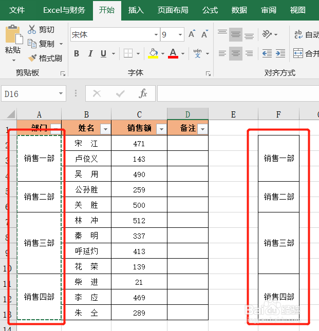Click wrap text 自动 icon
Screen dimensions: 319x331
298,34
